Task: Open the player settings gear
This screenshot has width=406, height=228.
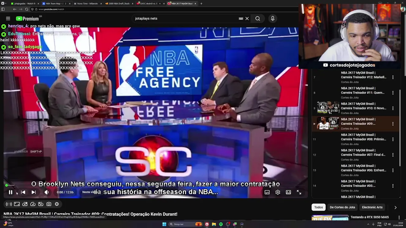Action: pos(278,192)
